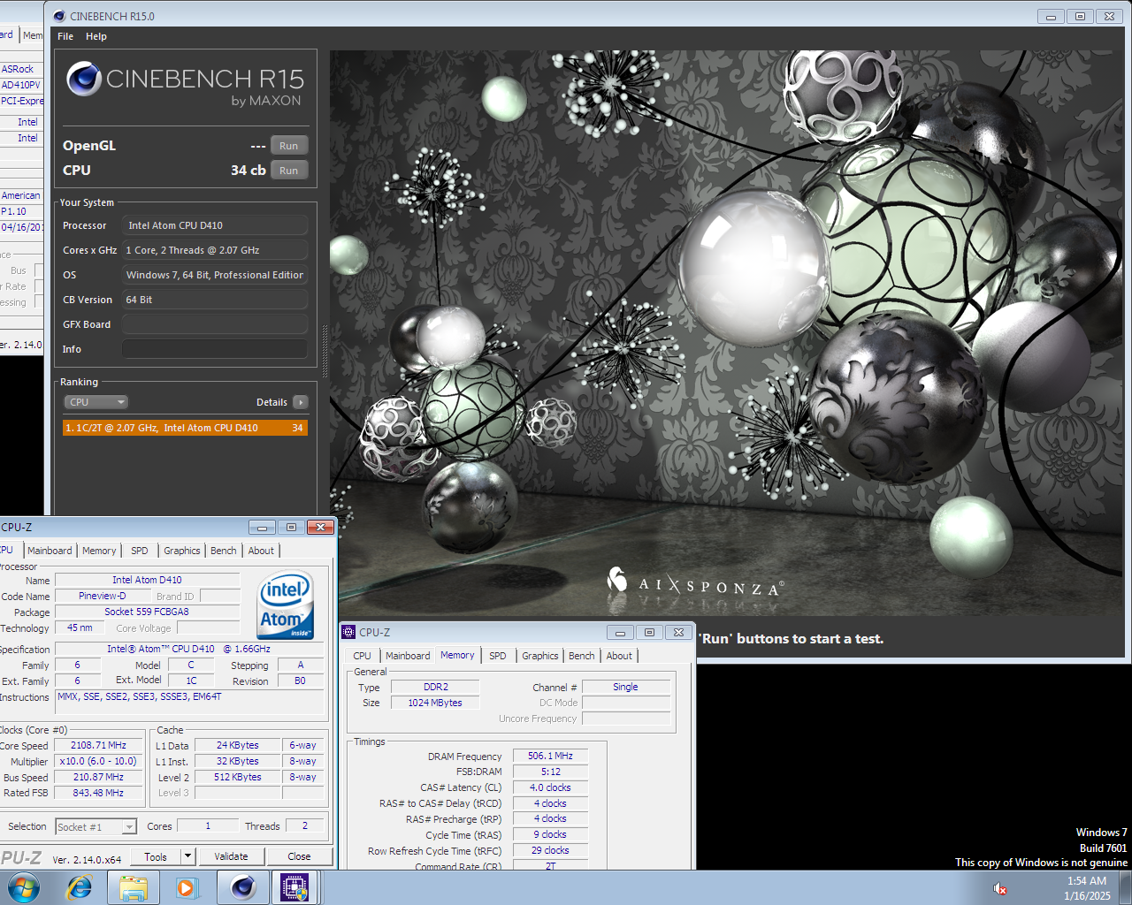Click the Socket 559 FCBGA8 package field
This screenshot has width=1132, height=905.
click(147, 612)
